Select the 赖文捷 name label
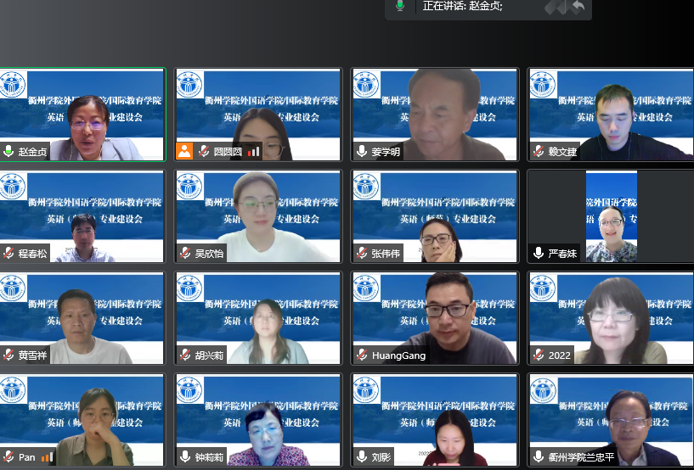Viewport: 694px width, 470px height. point(562,152)
